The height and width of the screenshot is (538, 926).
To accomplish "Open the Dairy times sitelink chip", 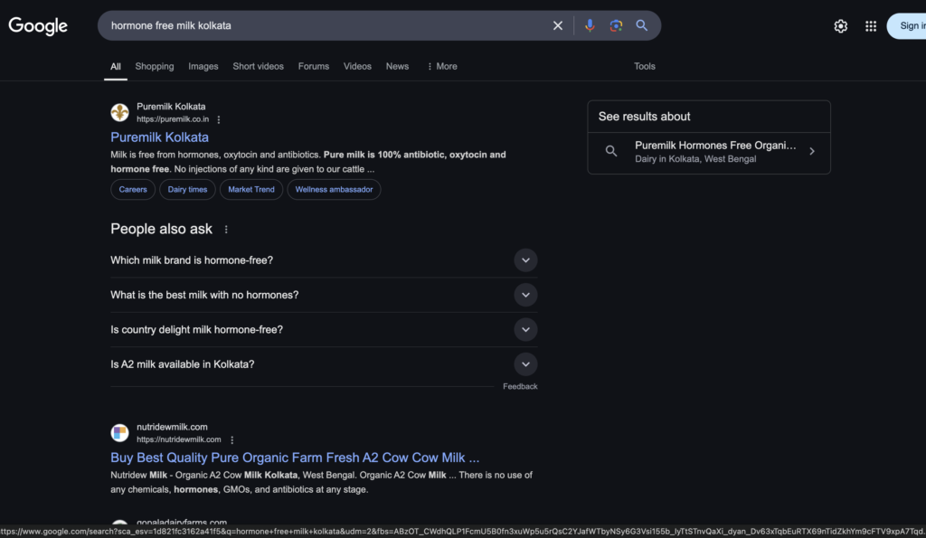I will pyautogui.click(x=187, y=190).
